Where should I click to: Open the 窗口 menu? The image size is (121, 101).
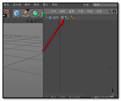click(46, 5)
